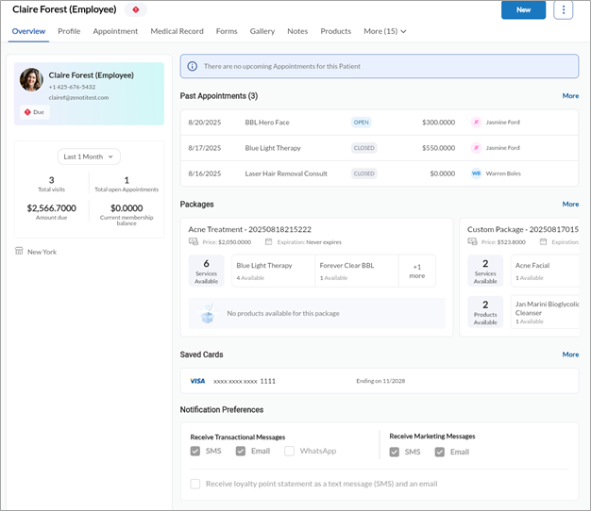Open the Gallery tab

(x=262, y=31)
